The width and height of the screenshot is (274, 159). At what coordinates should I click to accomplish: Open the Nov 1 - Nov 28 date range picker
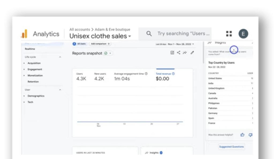181,44
